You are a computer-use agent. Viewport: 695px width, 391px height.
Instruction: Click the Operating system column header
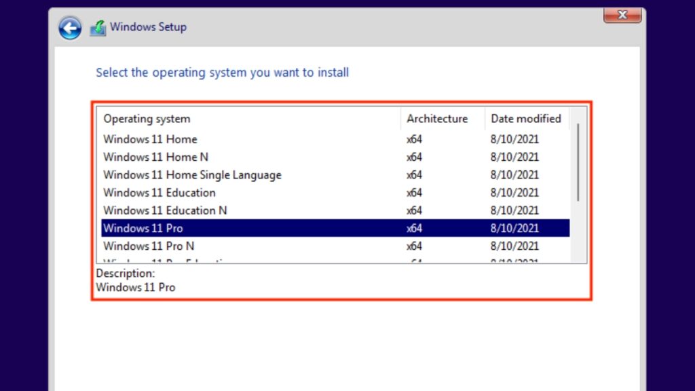(147, 118)
